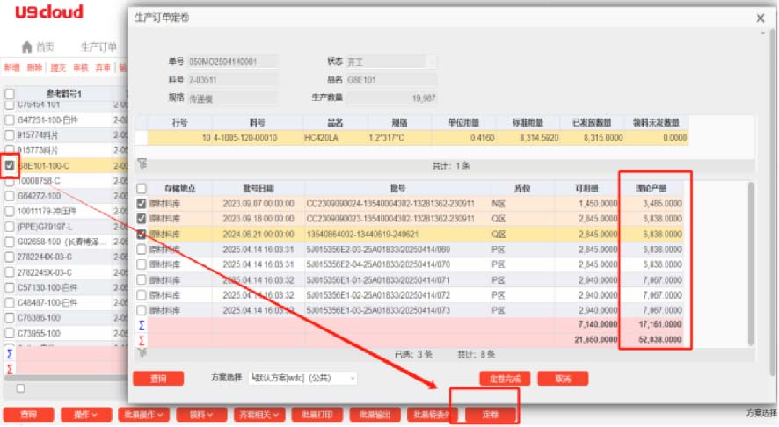Click the red sigma icon in the dialog's batch table

tap(142, 339)
